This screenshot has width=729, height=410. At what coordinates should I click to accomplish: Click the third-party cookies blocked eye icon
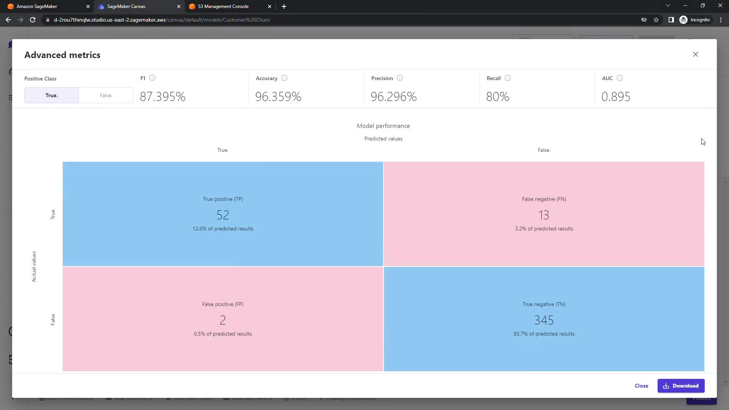pyautogui.click(x=644, y=20)
